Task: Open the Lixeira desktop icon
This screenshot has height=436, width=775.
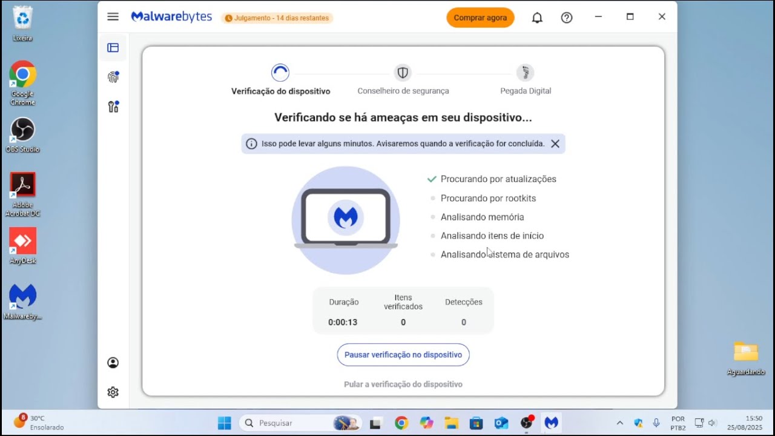Action: coord(22,24)
